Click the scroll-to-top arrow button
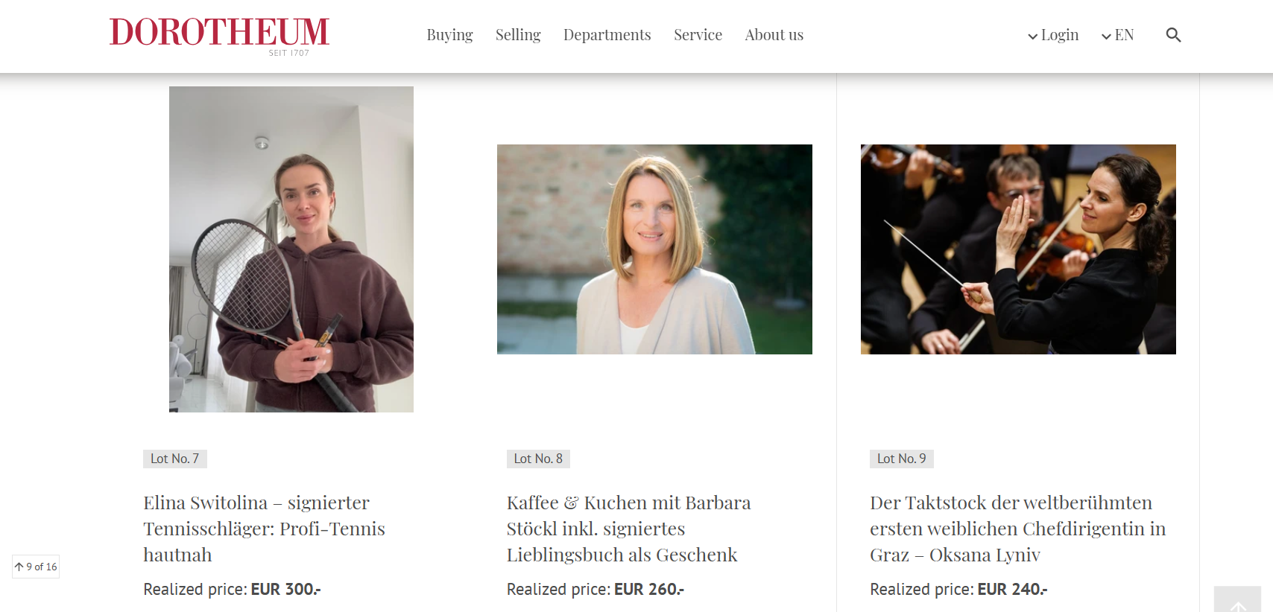The image size is (1273, 612). (x=1237, y=600)
